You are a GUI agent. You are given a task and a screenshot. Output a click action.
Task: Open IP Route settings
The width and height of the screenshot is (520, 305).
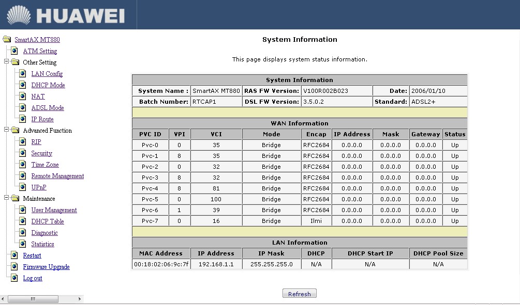click(x=42, y=119)
